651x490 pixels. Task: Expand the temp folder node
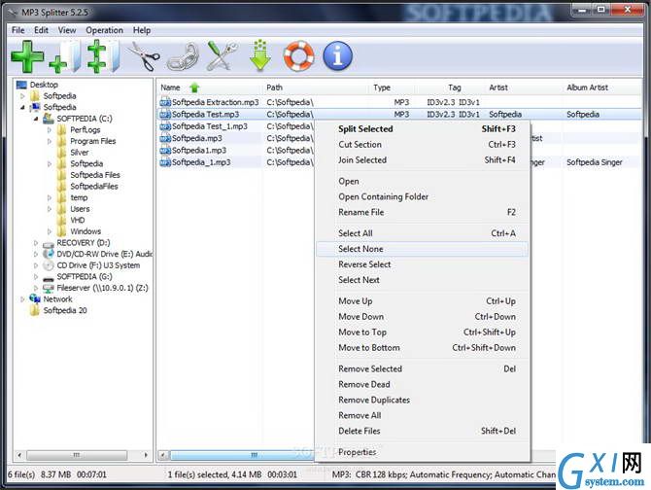[49, 197]
